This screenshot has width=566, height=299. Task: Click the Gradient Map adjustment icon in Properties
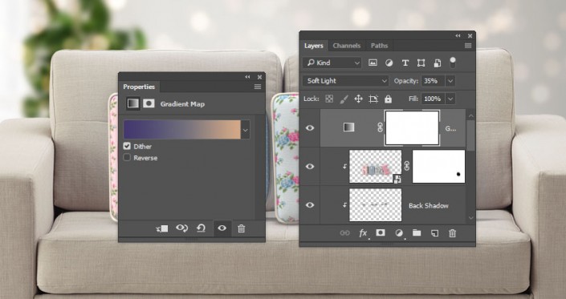(x=132, y=103)
